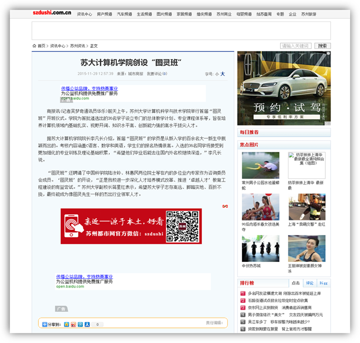
Task: Set font size to 小 (small)
Action: click(x=216, y=74)
